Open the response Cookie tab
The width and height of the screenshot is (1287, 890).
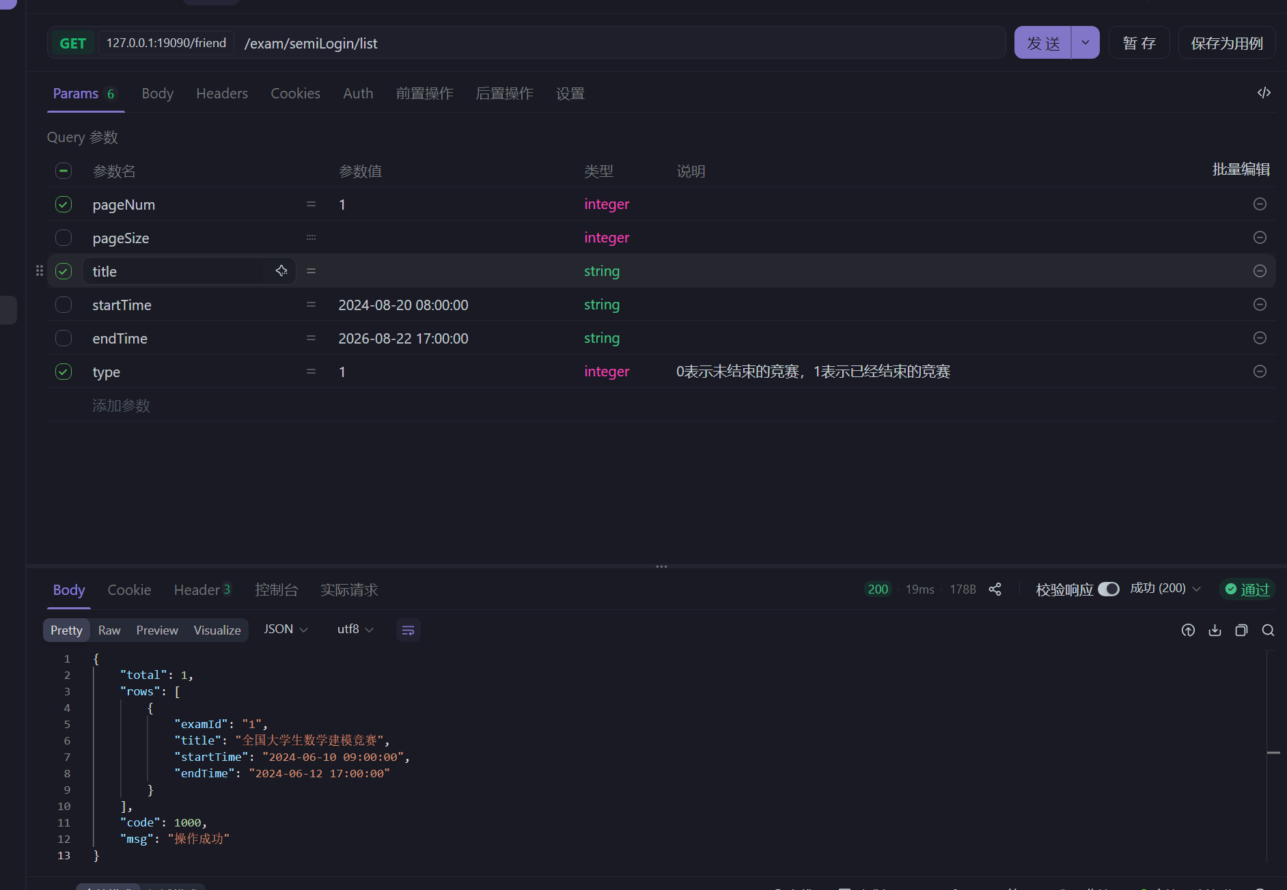(129, 590)
